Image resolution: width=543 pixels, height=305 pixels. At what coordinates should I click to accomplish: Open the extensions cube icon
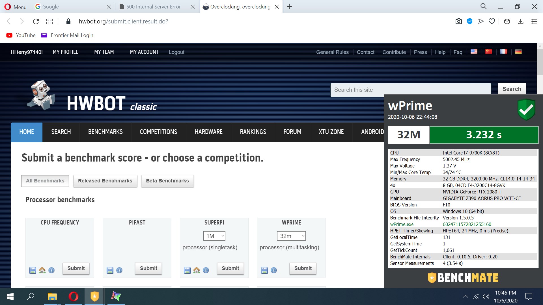[507, 21]
